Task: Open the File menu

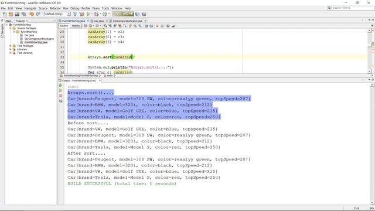Action: pyautogui.click(x=4, y=8)
